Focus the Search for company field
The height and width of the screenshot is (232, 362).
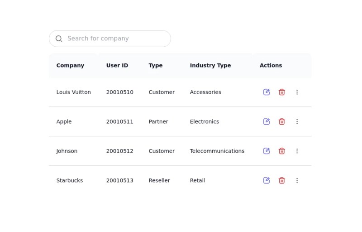115,39
